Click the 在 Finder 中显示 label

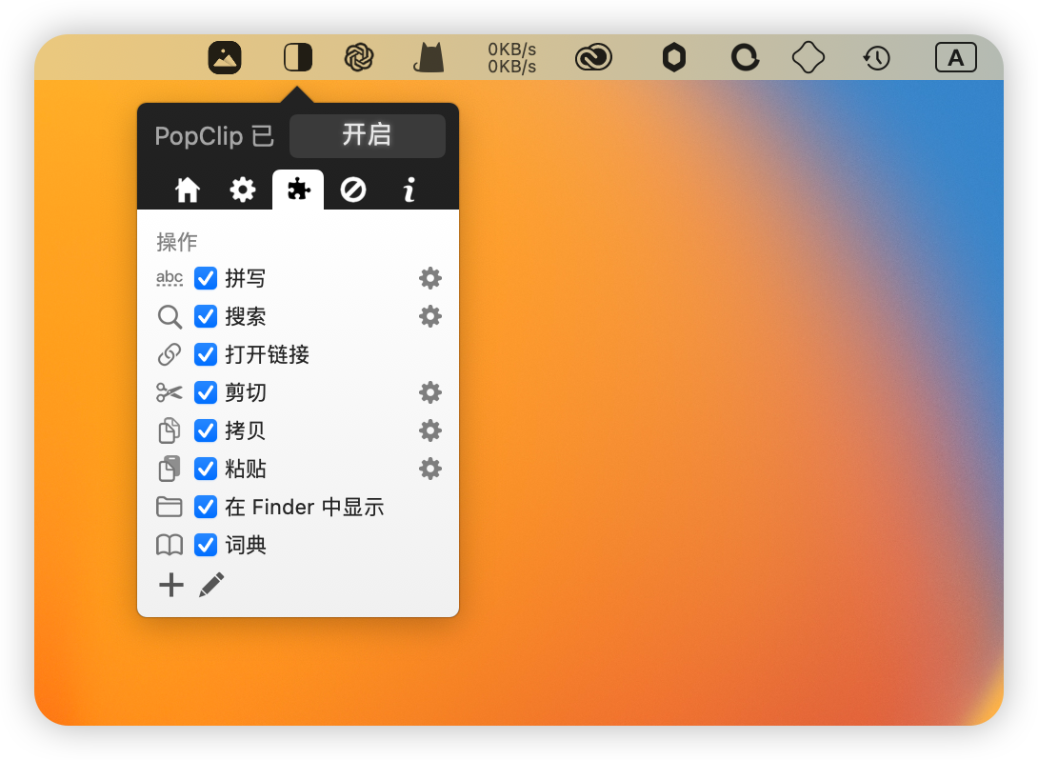305,508
